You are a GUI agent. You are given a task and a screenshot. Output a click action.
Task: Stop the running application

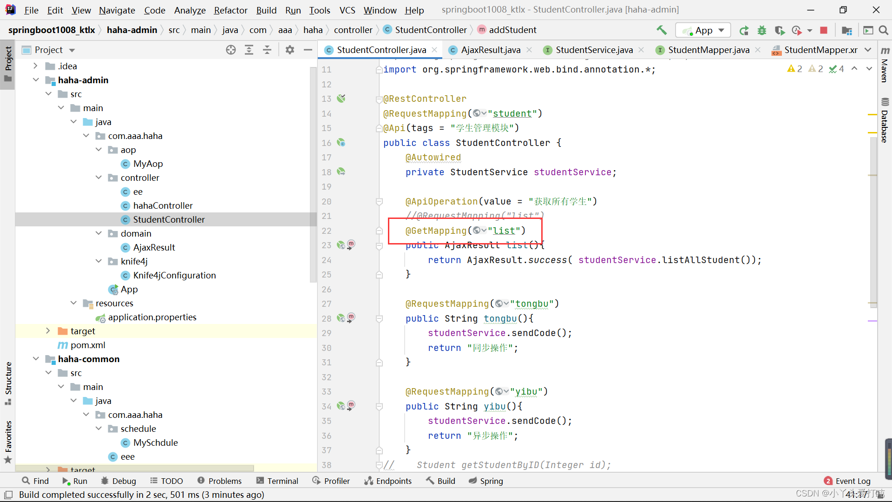[824, 30]
